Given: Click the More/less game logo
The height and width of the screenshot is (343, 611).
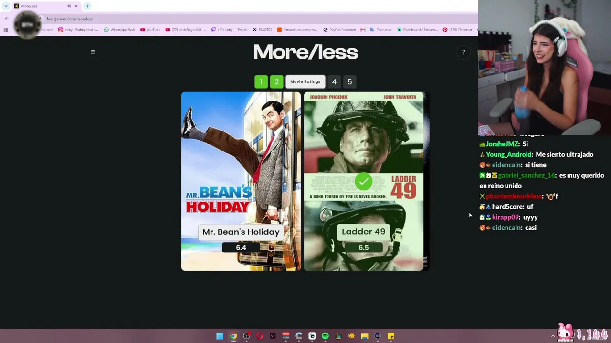Looking at the screenshot, I should pyautogui.click(x=305, y=52).
